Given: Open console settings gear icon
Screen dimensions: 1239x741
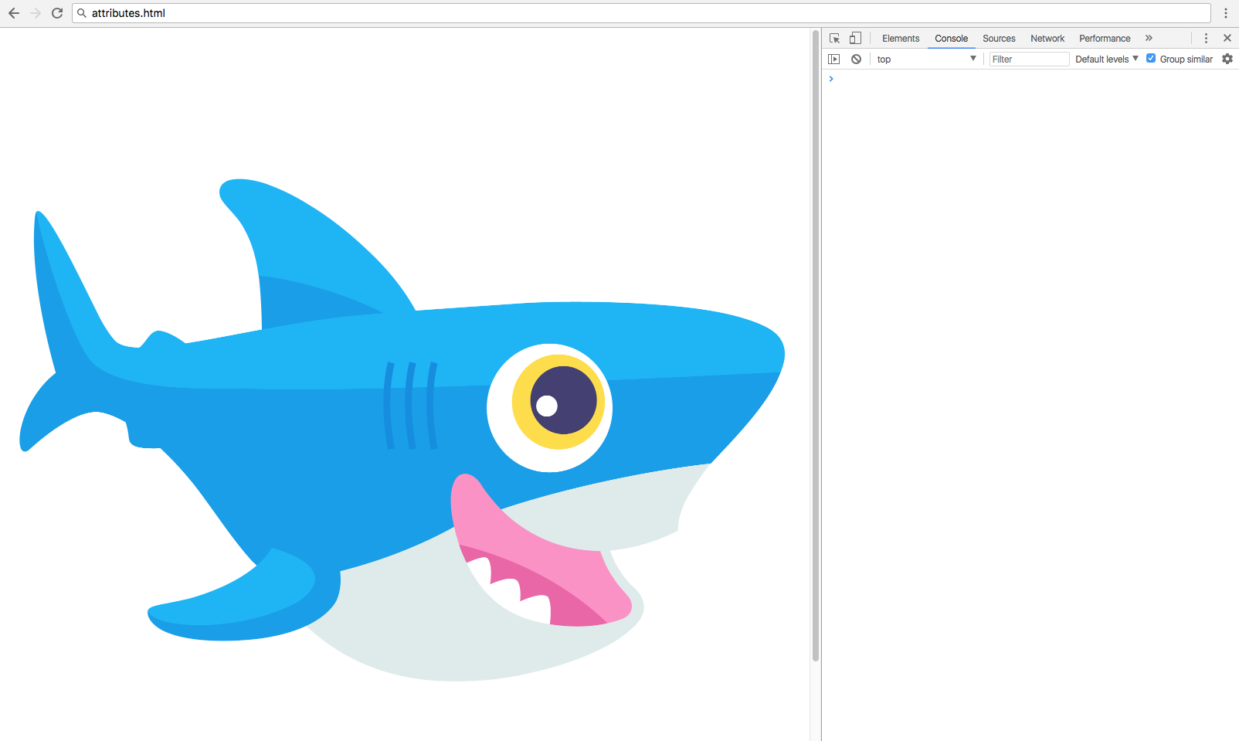Looking at the screenshot, I should pos(1227,59).
